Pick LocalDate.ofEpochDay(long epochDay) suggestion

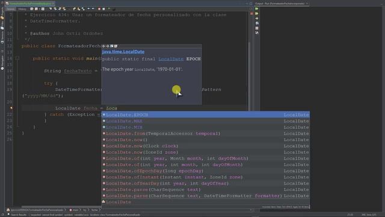[206, 171]
